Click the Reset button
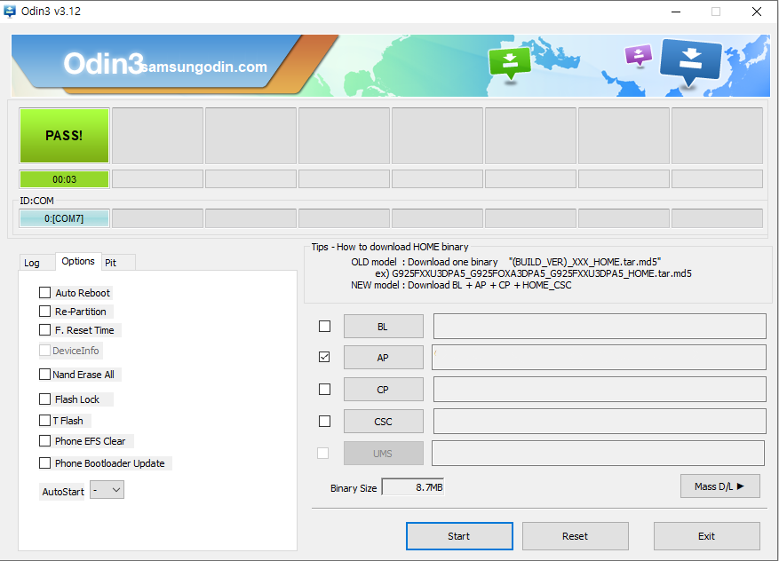779x561 pixels. coord(576,536)
